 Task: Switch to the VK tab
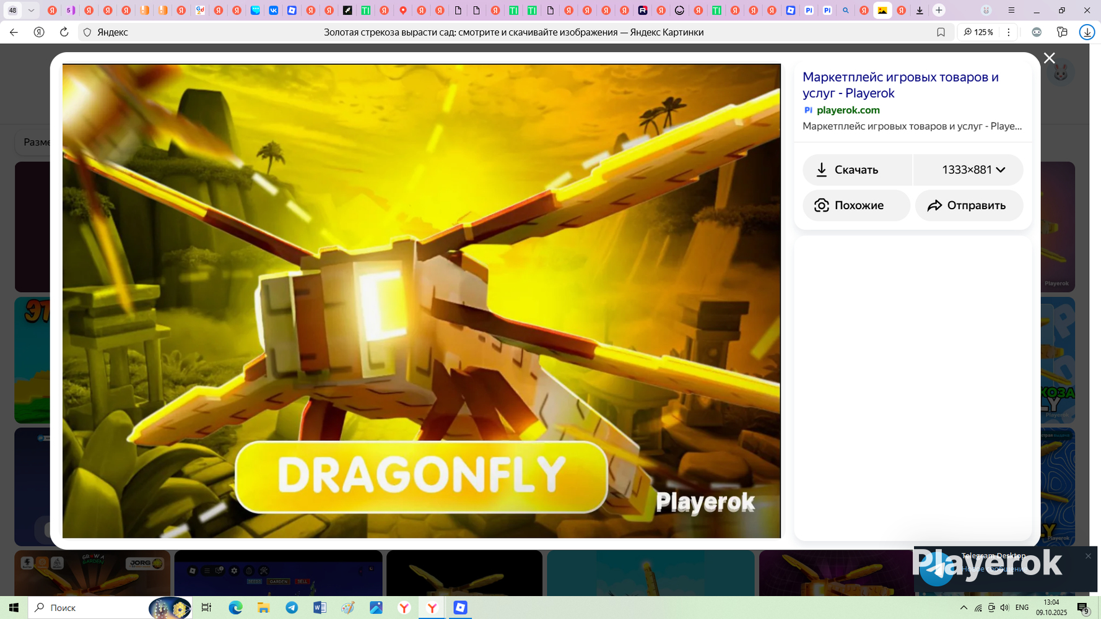tap(274, 11)
